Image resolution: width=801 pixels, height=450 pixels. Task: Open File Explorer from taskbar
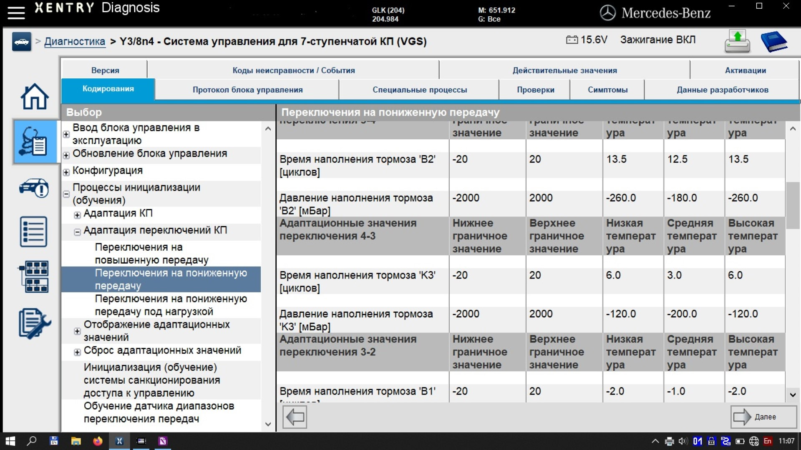pos(76,441)
